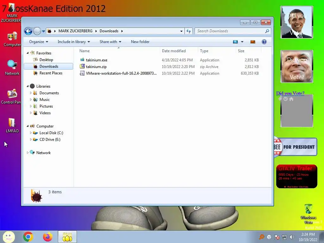Screen dimensions: 324x243
Task: Click the network tray icon
Action: (x=284, y=237)
